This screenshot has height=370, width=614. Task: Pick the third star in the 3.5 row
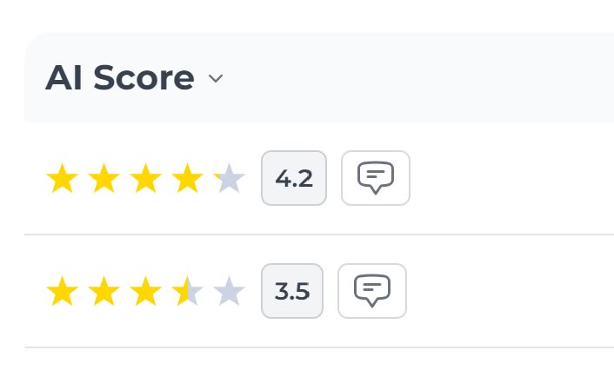pyautogui.click(x=145, y=292)
